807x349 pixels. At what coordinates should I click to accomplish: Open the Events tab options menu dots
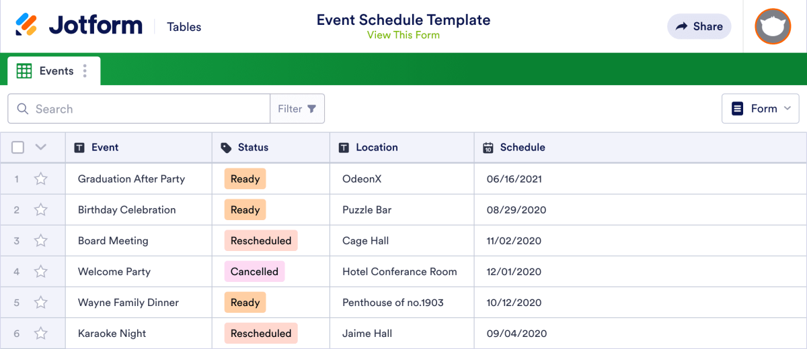(x=85, y=71)
